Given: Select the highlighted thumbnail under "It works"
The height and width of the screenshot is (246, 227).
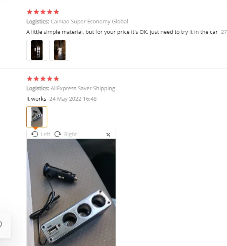Looking at the screenshot, I should click(37, 117).
